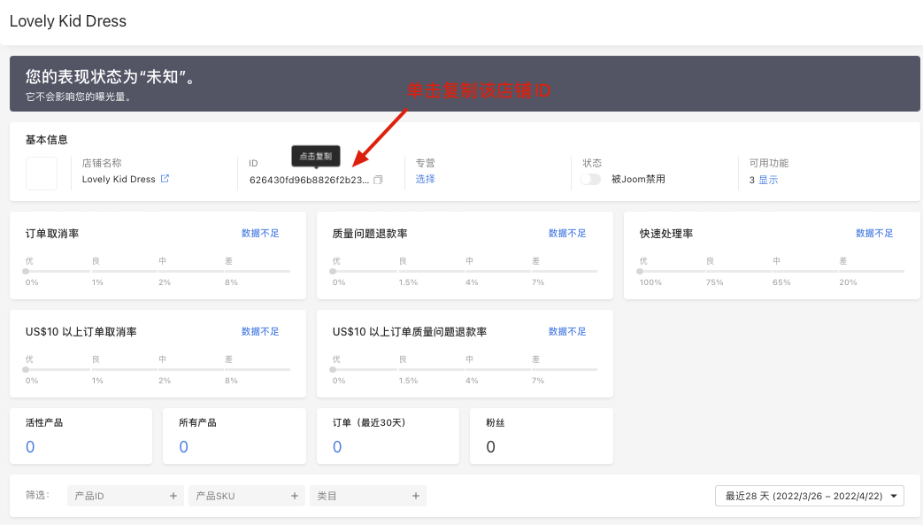This screenshot has height=525, width=923.
Task: Open the 最近28天 date range arrow icon
Action: tap(894, 495)
